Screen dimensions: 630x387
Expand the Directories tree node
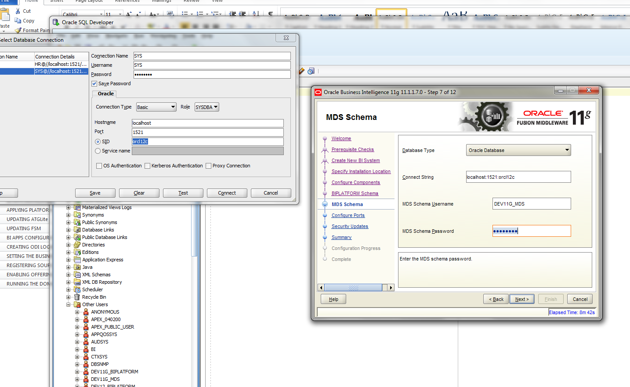click(x=69, y=245)
